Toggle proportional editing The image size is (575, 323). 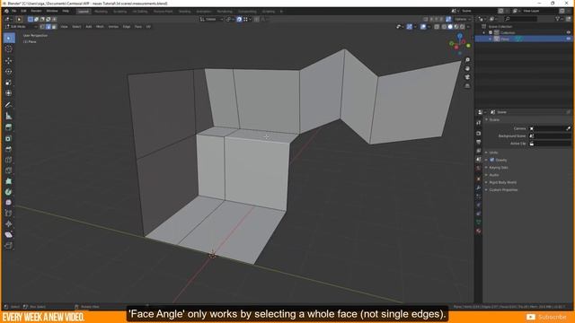pyautogui.click(x=256, y=19)
